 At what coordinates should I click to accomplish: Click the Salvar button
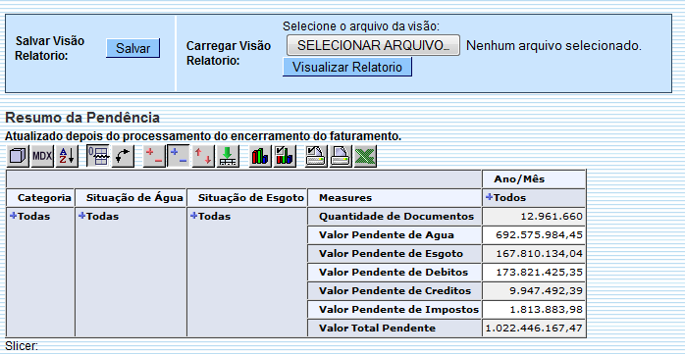[132, 48]
